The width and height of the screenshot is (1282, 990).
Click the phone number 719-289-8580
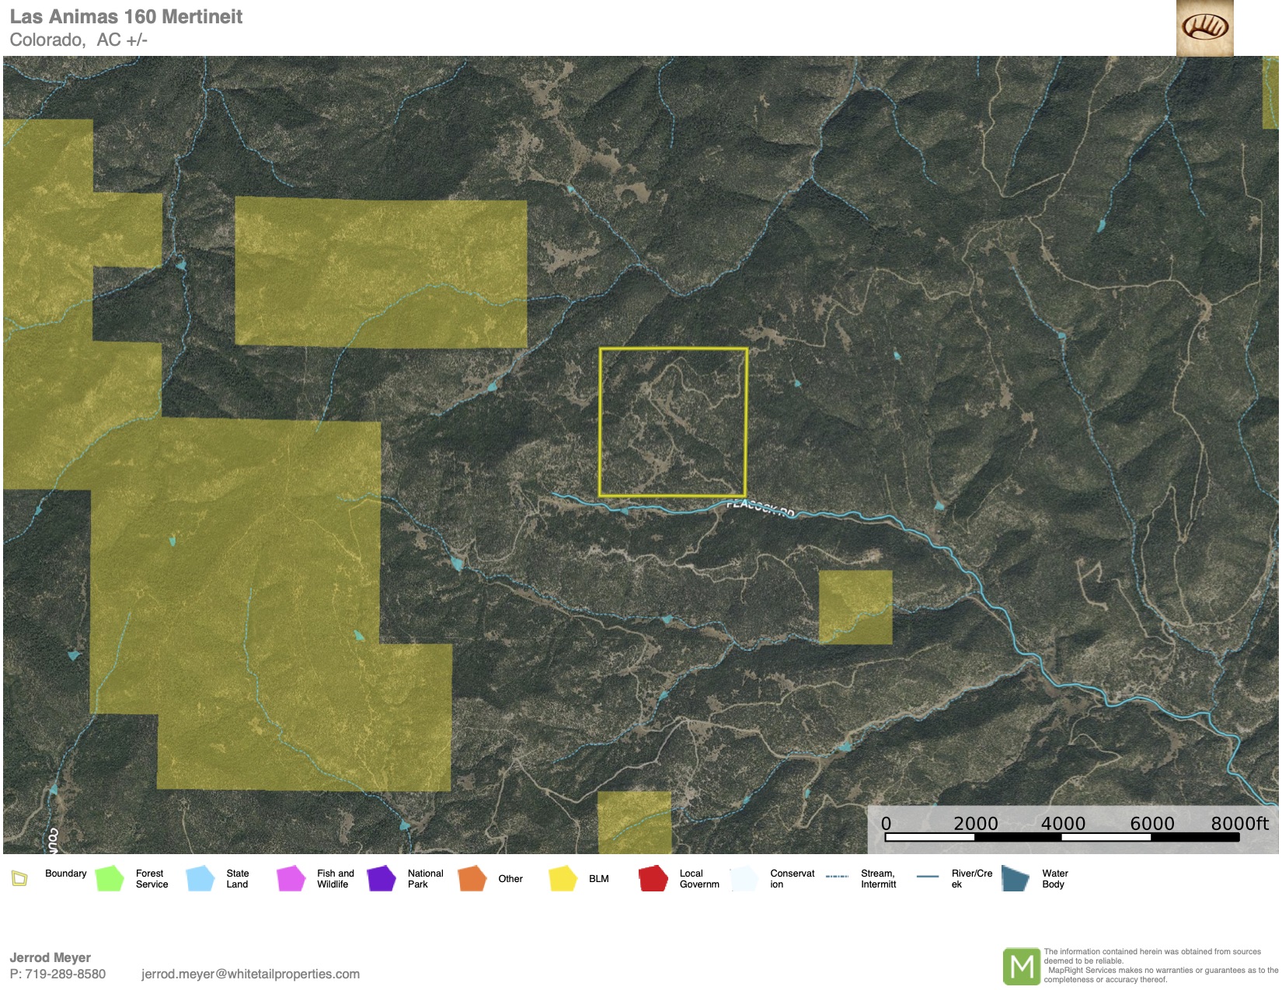click(65, 974)
